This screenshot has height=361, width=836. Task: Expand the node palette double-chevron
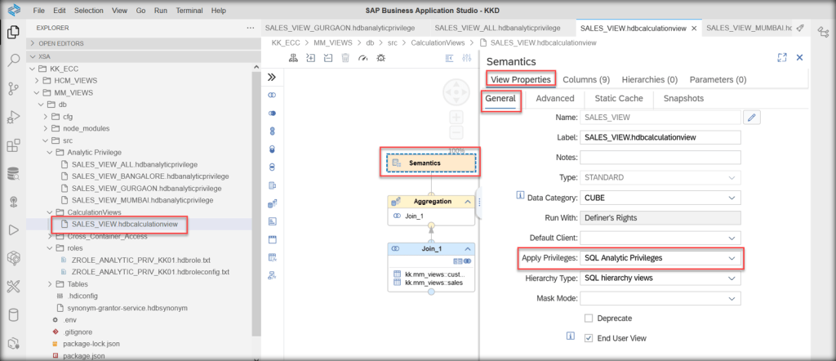pos(272,77)
